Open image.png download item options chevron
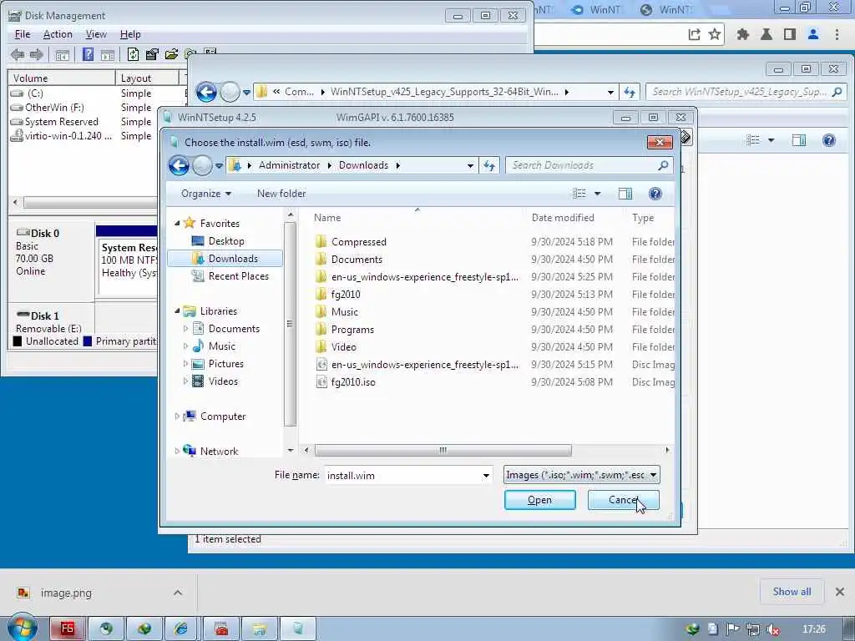 pyautogui.click(x=178, y=593)
